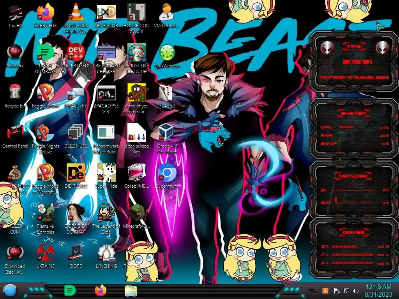Click the SYSTEM widget header
The height and width of the screenshot is (299, 399).
tap(354, 113)
